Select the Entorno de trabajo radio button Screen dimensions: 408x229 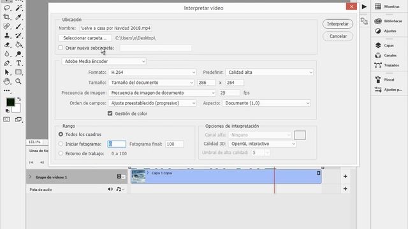(61, 153)
